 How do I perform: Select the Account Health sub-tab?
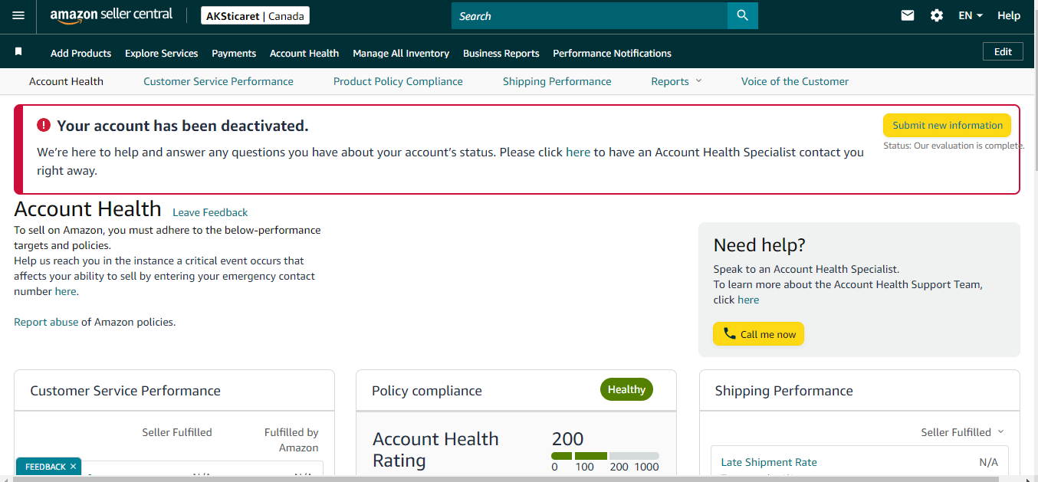(x=66, y=81)
